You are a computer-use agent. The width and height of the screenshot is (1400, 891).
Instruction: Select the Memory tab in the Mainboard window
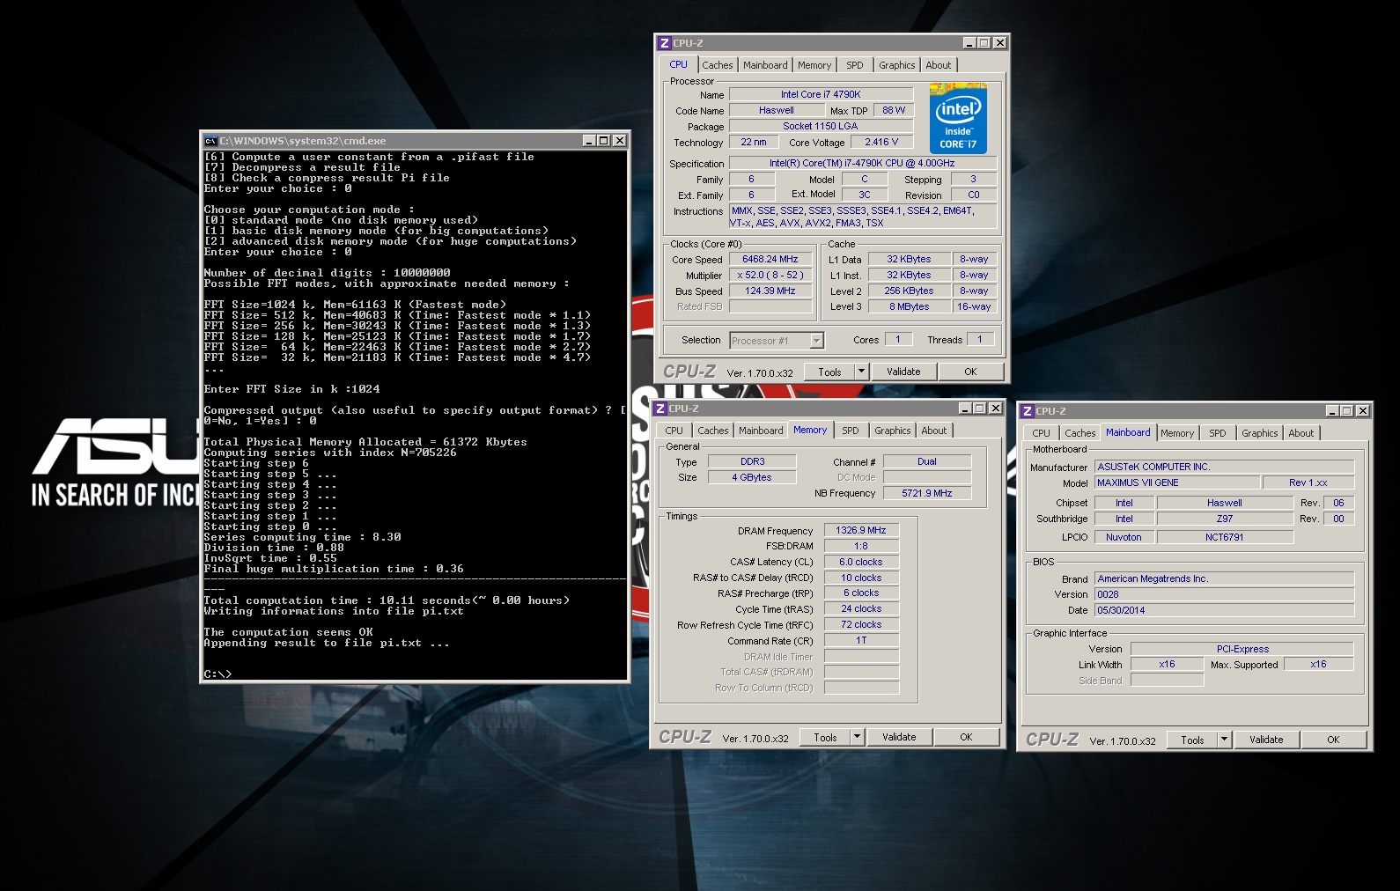tap(1177, 433)
